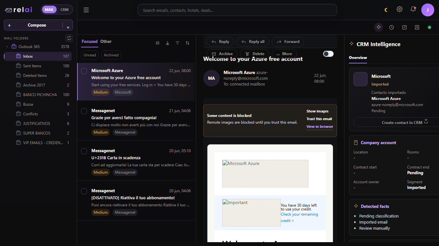Click the Company account section heading
The height and width of the screenshot is (246, 439).
pos(378,143)
